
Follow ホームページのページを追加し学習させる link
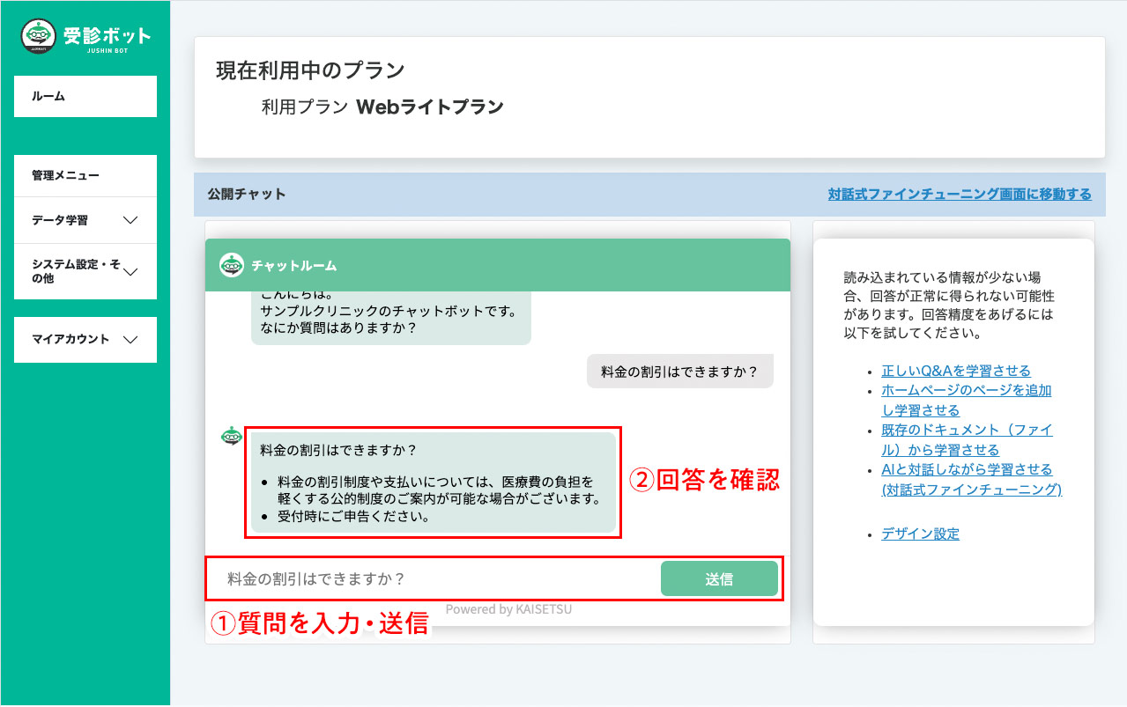pyautogui.click(x=966, y=400)
